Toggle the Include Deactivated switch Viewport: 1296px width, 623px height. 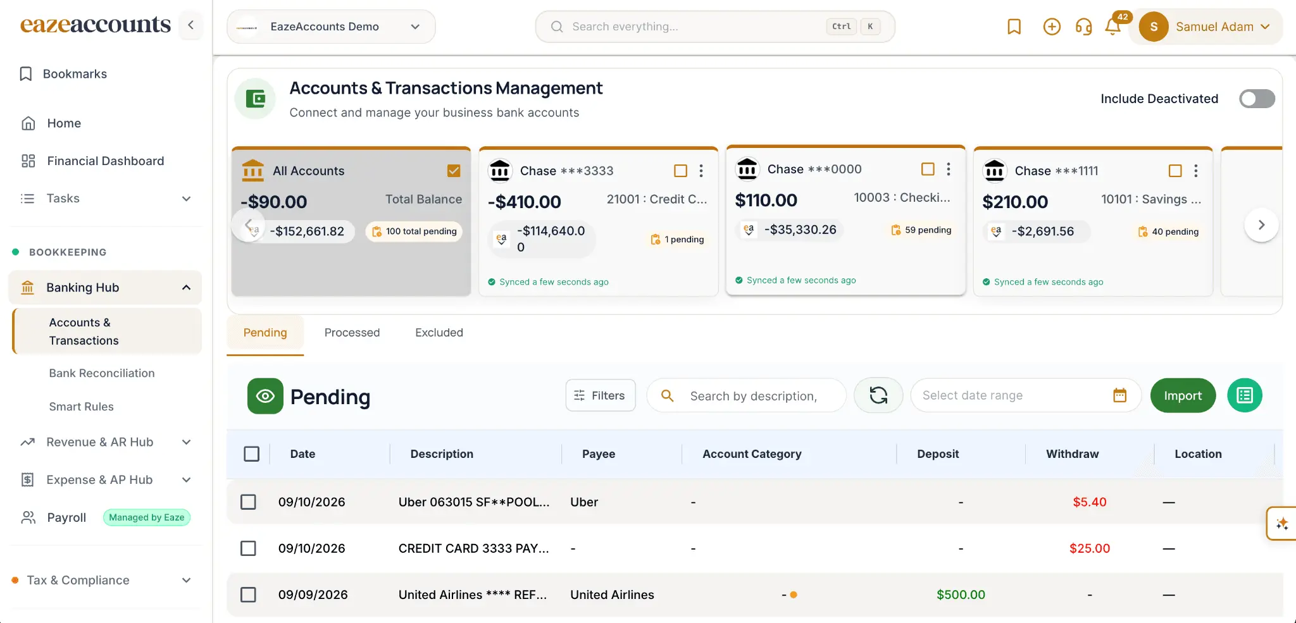click(x=1257, y=99)
